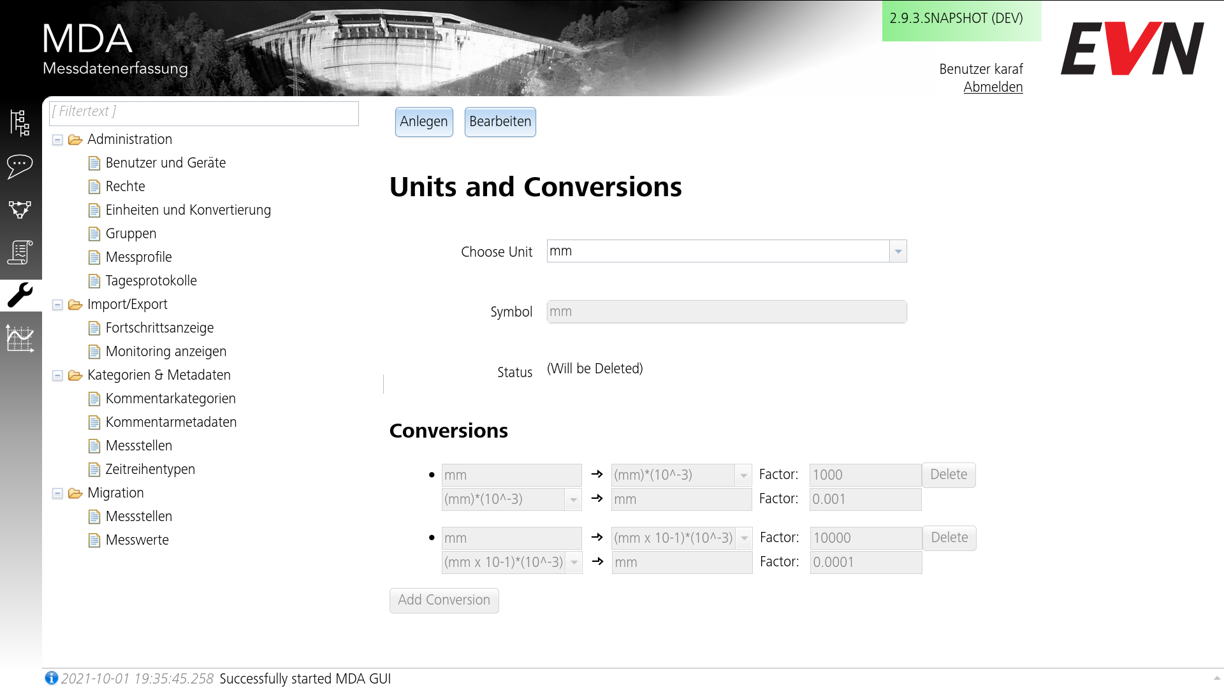The image size is (1224, 688).
Task: Click the Bearbeiten button
Action: click(500, 122)
